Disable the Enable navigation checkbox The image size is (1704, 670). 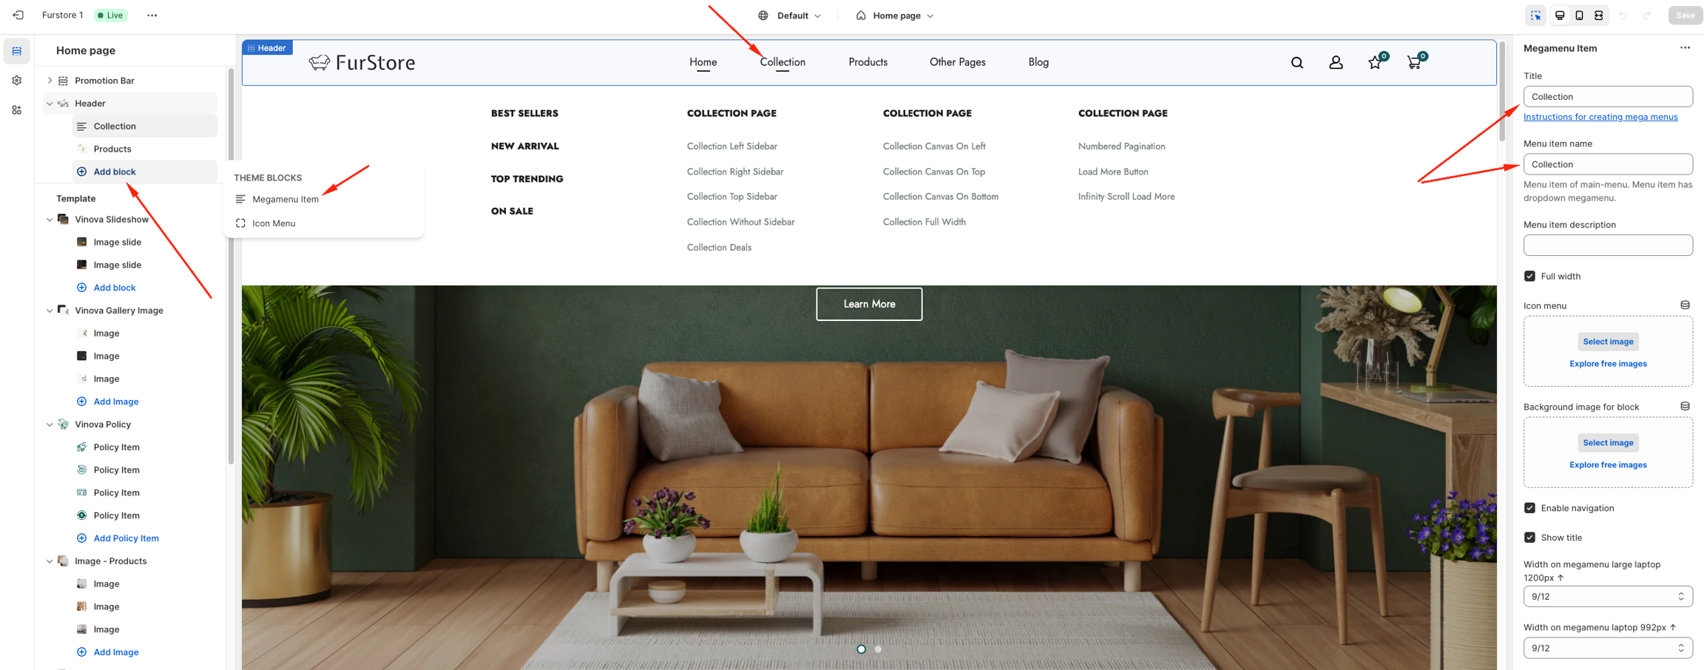coord(1529,508)
